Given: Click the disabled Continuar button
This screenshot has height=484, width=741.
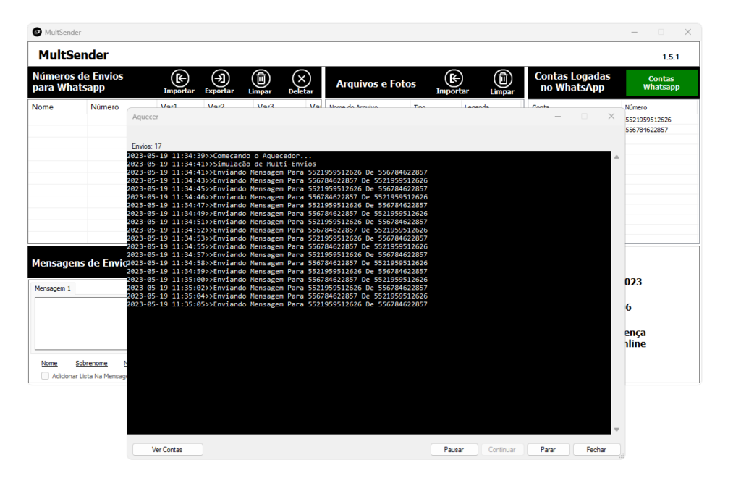Looking at the screenshot, I should pos(502,449).
